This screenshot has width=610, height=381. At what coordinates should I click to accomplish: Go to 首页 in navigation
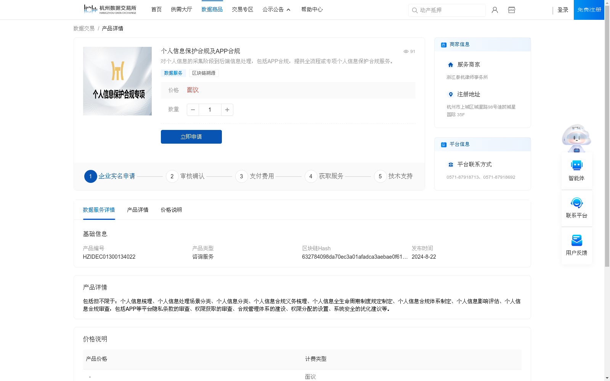point(156,10)
